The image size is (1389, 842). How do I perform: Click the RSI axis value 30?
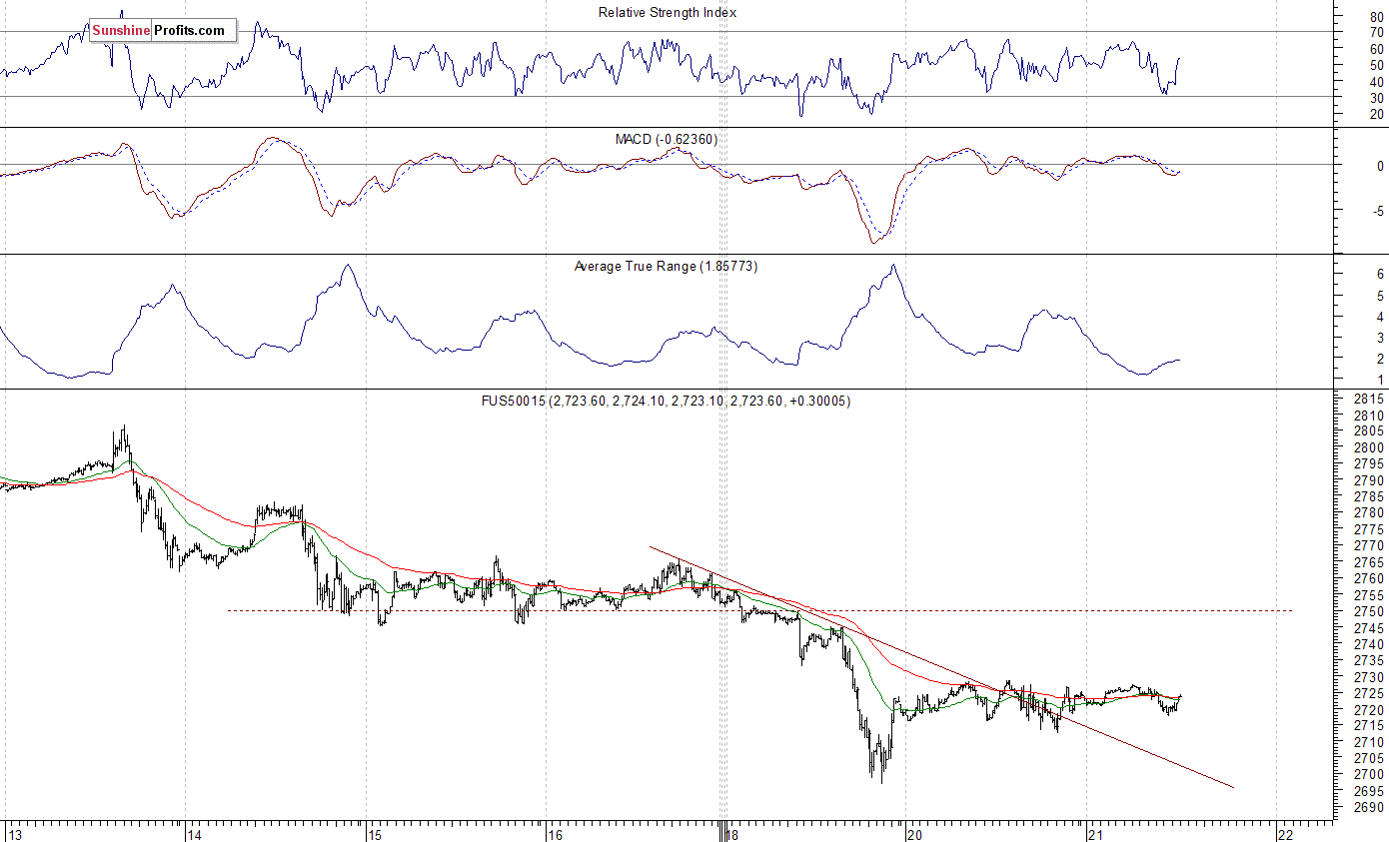click(x=1376, y=98)
